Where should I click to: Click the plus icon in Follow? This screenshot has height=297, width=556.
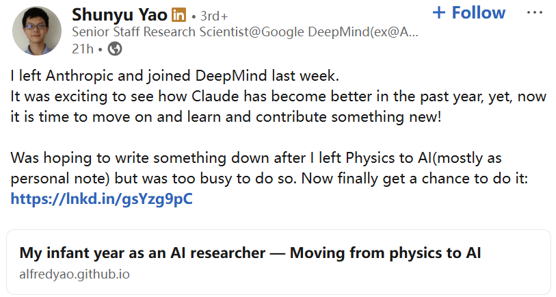click(x=440, y=13)
